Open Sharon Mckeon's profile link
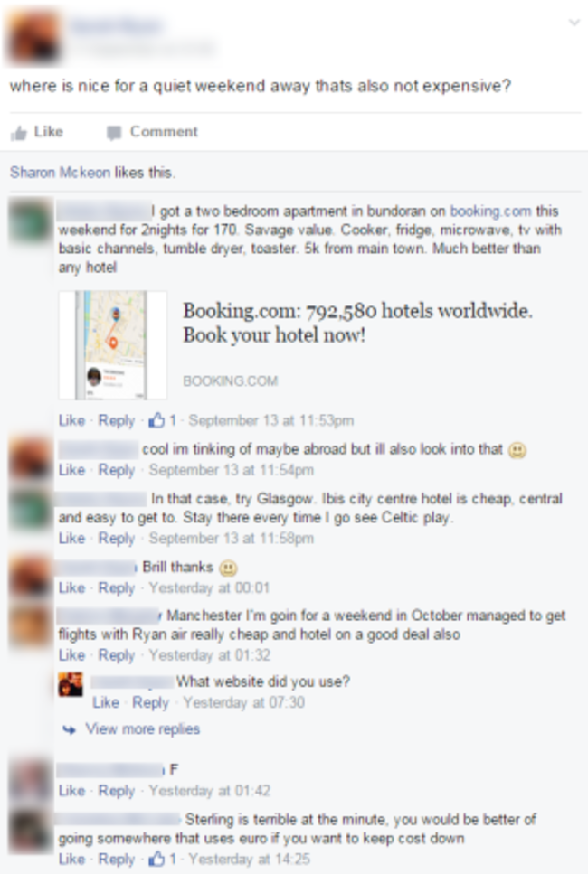This screenshot has height=874, width=588. point(60,173)
